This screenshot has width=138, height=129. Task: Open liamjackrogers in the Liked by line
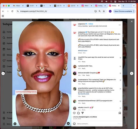coord(84,117)
